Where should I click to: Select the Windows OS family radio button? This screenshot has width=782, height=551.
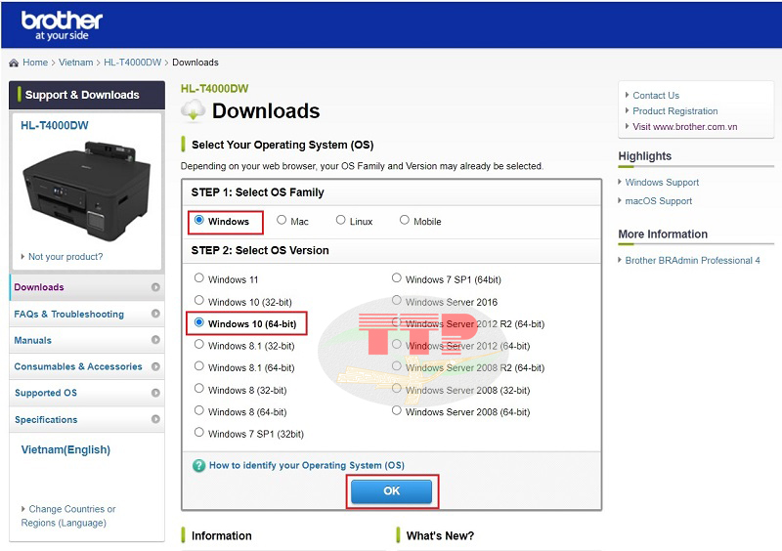(199, 220)
